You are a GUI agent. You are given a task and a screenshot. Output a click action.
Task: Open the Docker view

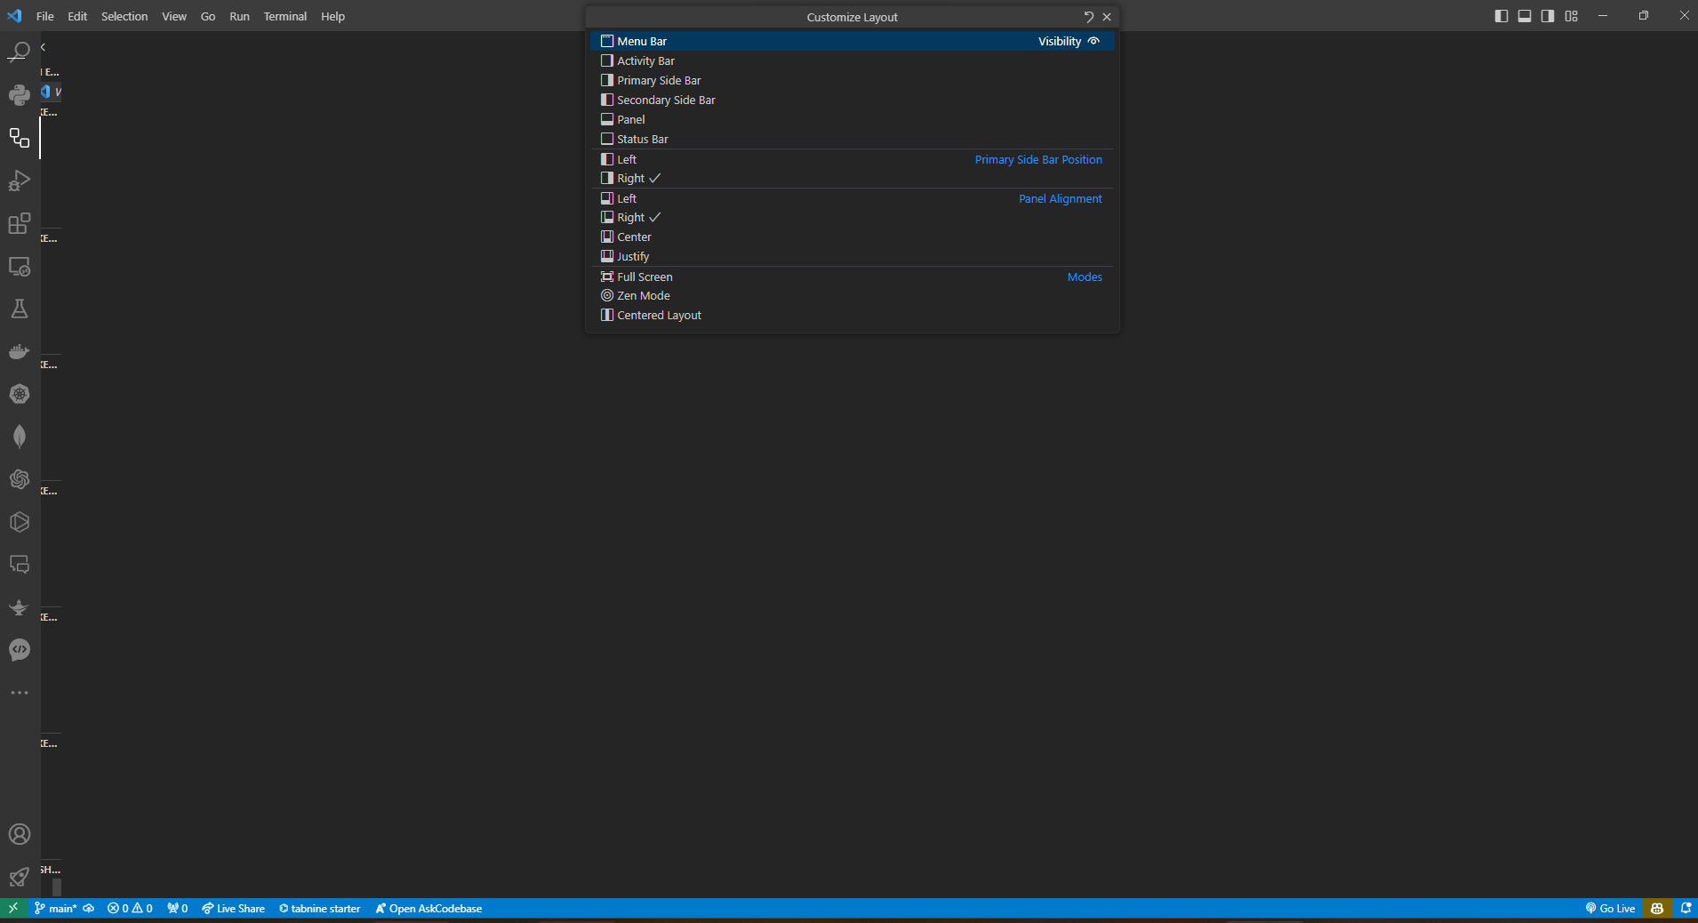[20, 351]
